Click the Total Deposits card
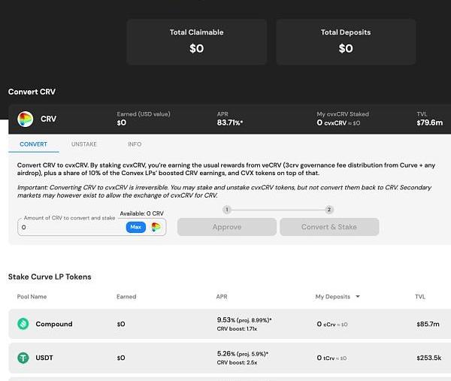This screenshot has height=381, width=451. click(345, 41)
